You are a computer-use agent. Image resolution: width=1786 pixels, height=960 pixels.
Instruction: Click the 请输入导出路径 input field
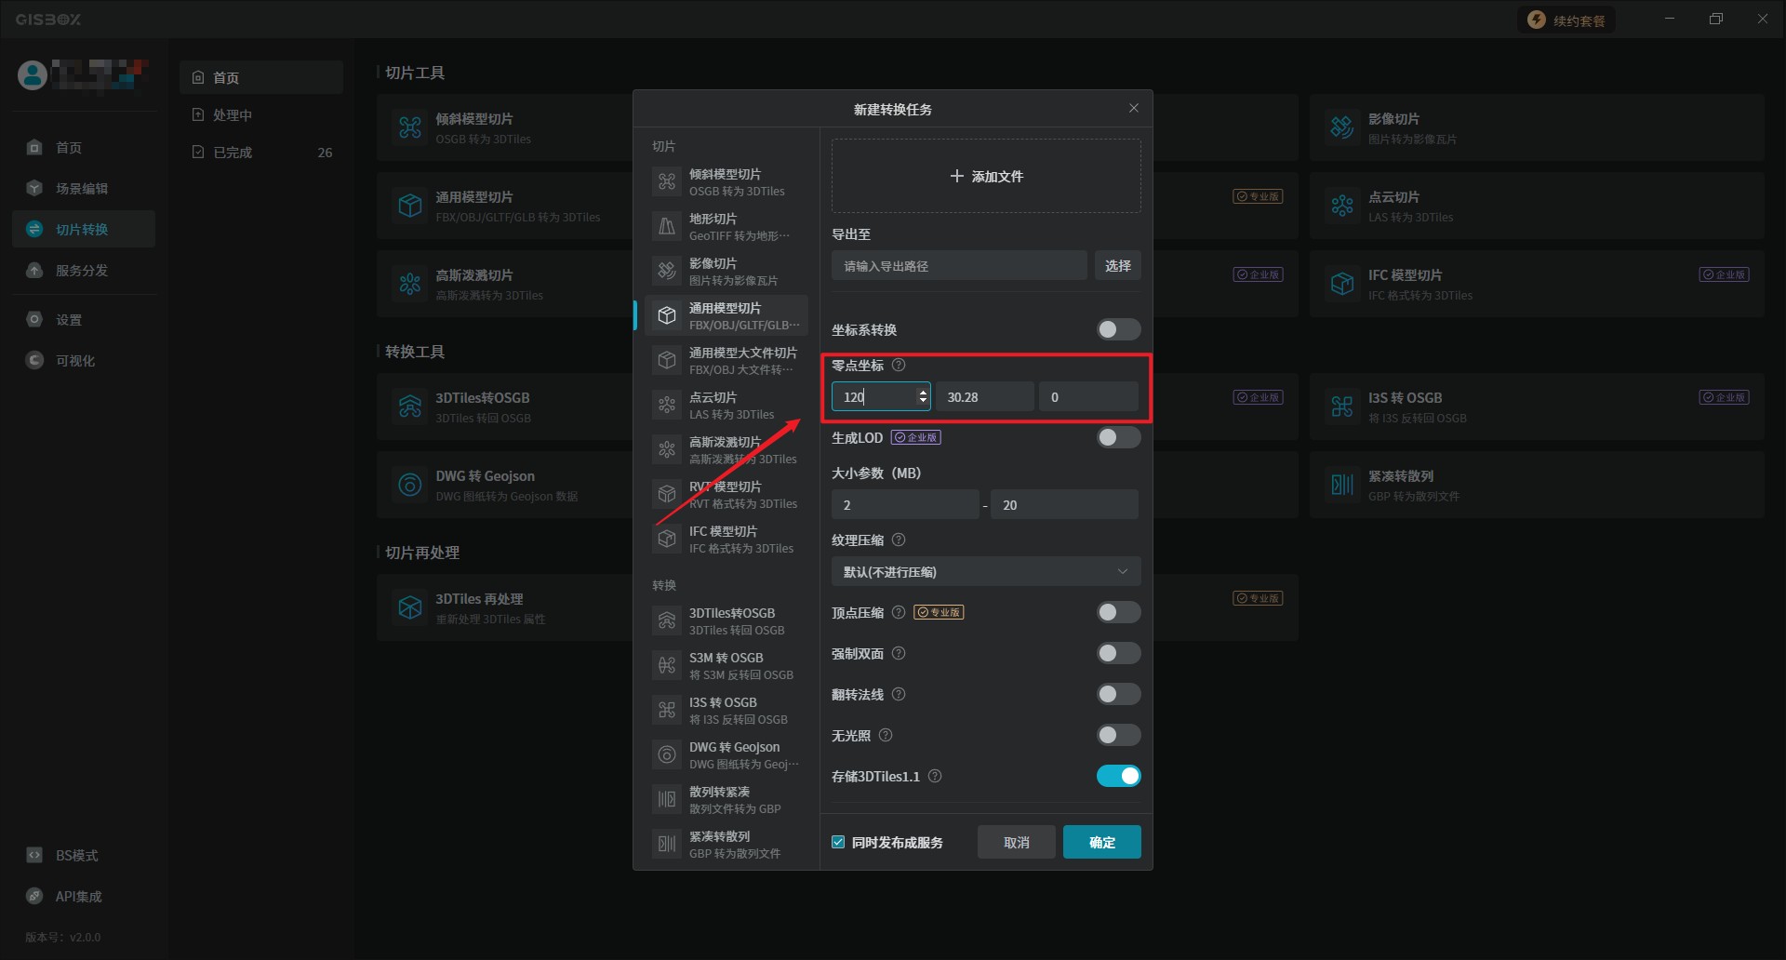(x=958, y=266)
